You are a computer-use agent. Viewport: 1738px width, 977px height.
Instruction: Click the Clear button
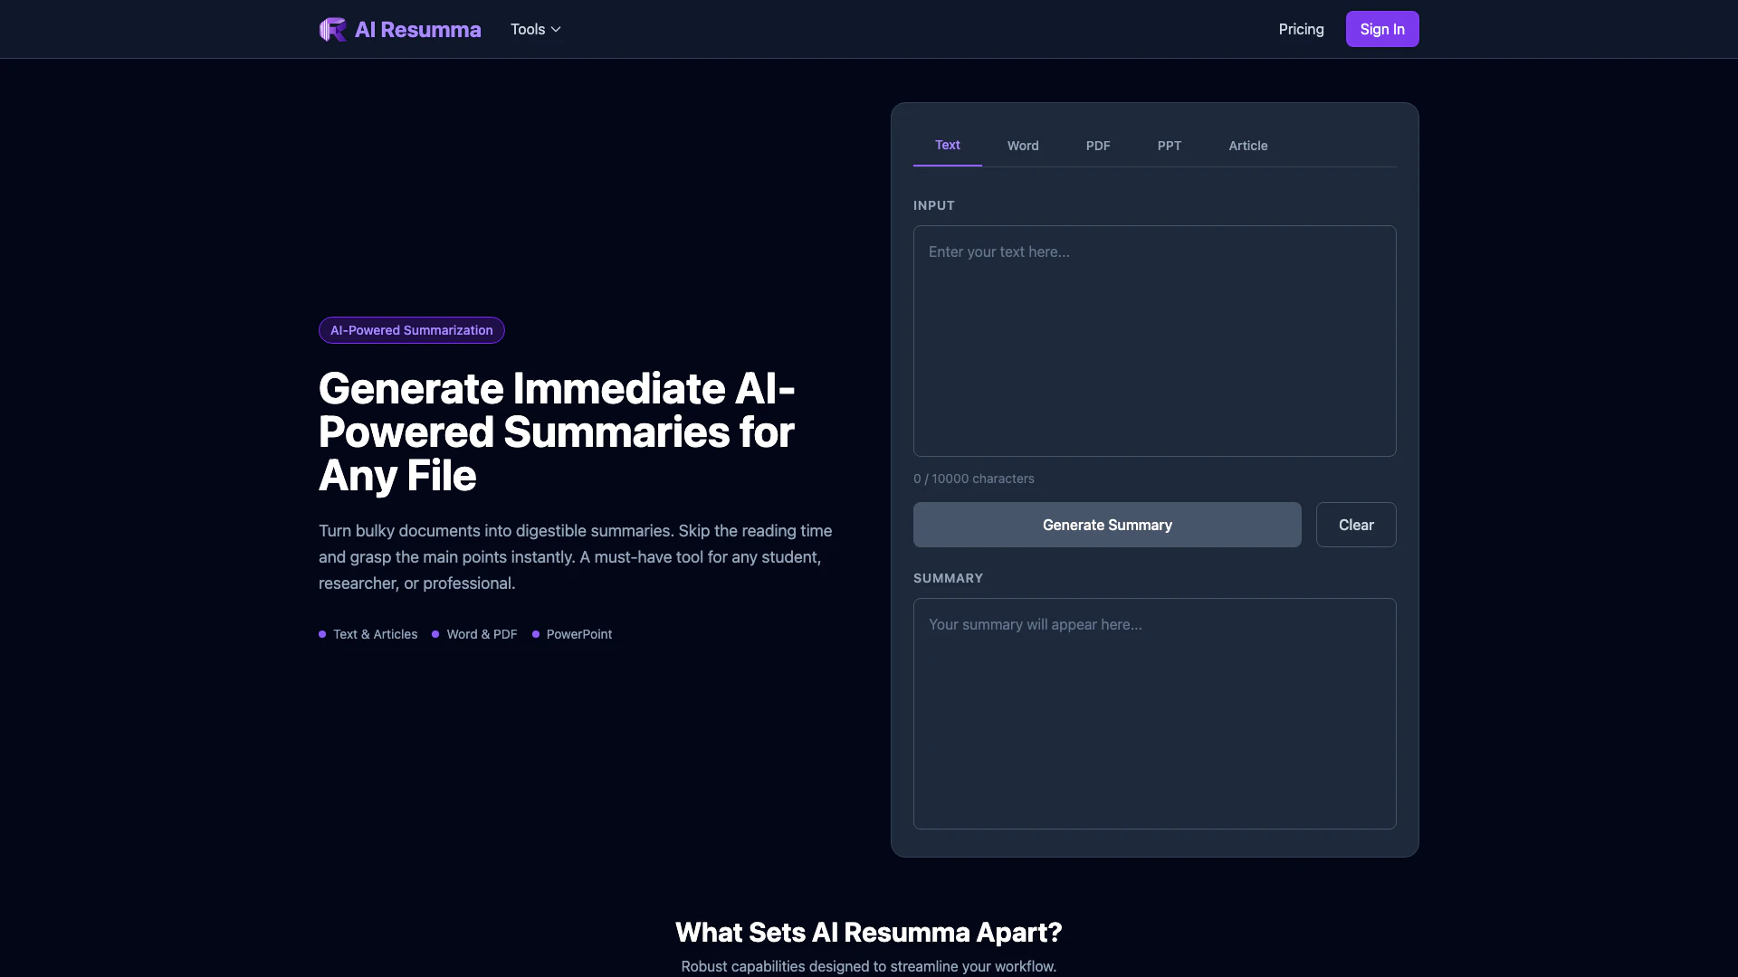[1356, 525]
